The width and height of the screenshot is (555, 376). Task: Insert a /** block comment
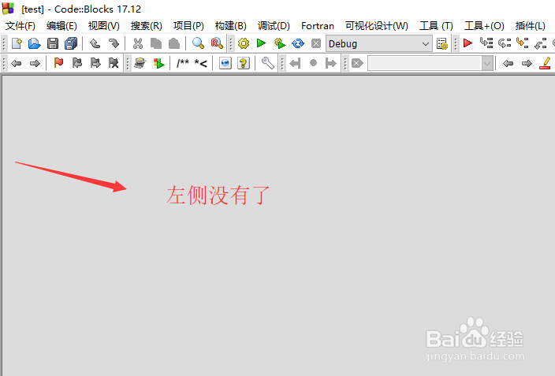[183, 63]
